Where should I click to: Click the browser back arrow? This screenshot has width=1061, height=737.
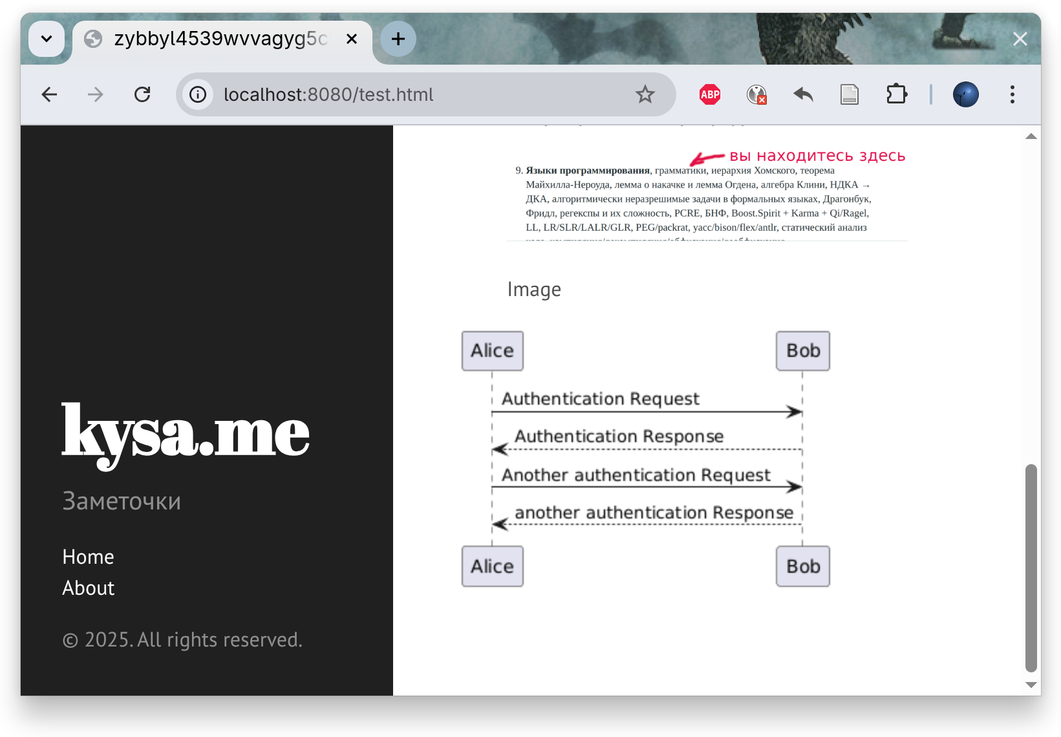[x=49, y=95]
